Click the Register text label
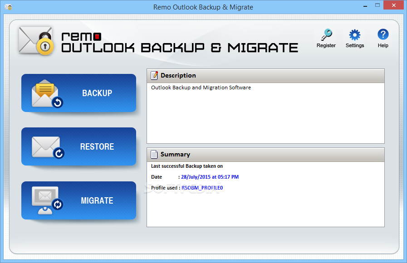The height and width of the screenshot is (263, 407). (x=326, y=45)
